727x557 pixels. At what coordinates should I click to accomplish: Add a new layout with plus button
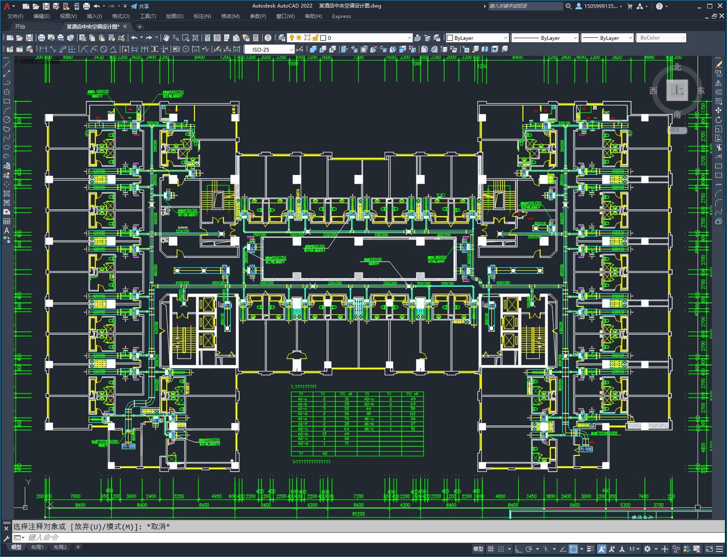tap(78, 547)
